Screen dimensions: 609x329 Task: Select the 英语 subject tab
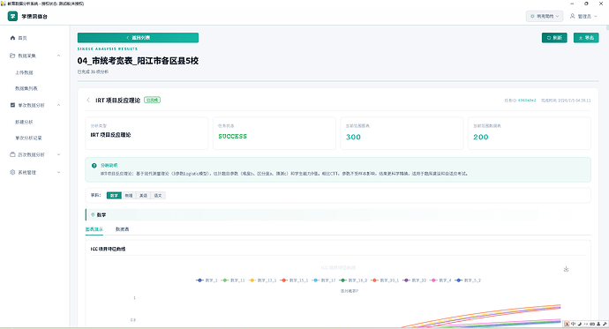143,196
